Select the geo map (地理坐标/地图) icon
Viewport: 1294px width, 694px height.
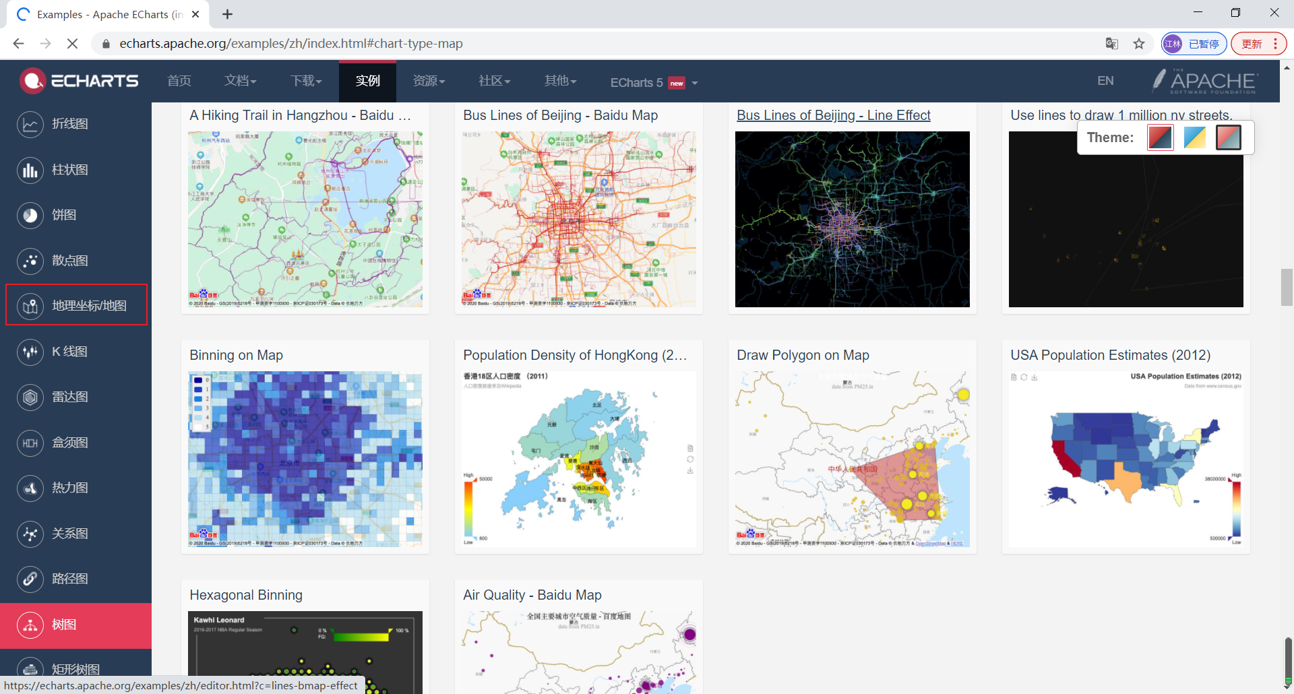point(30,306)
